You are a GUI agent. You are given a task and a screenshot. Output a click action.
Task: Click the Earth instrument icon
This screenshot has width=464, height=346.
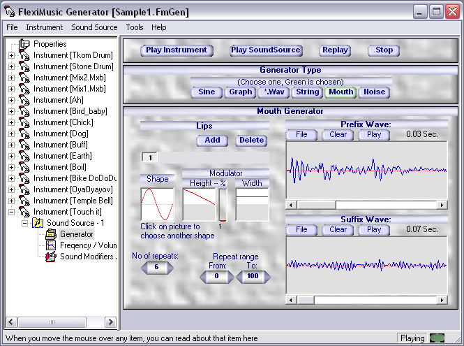tap(24, 156)
